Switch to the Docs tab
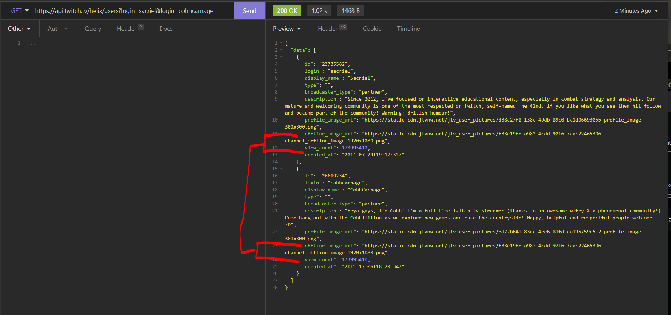The height and width of the screenshot is (315, 671). (x=166, y=29)
